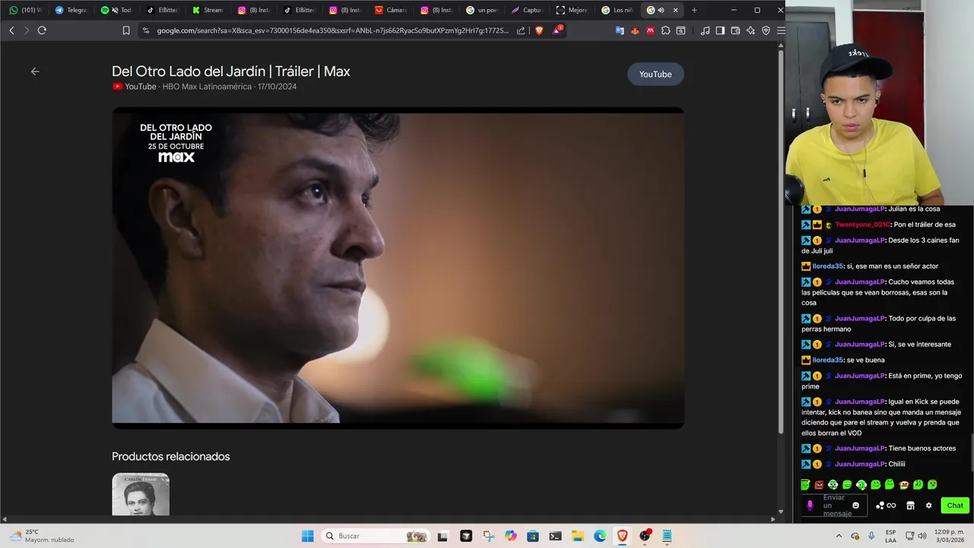Click the trailer video player

pos(398,267)
